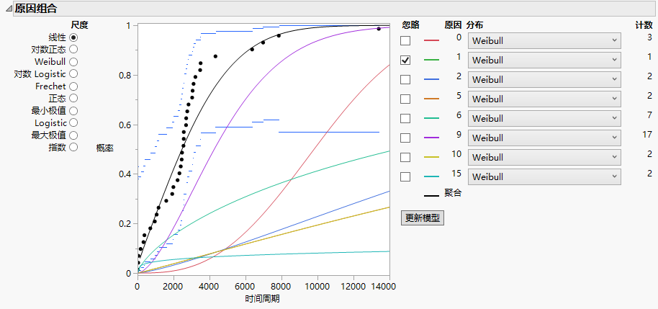Click the x-axis tick label 14000
Screen dimensions: 658x309
pos(384,287)
